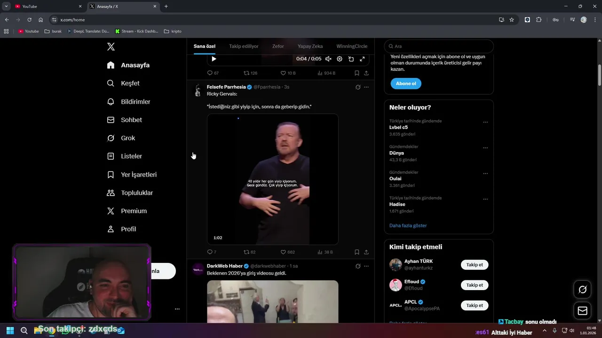Open Felsefe Parrhesia account name link
Viewport: 602px width, 338px height.
226,87
